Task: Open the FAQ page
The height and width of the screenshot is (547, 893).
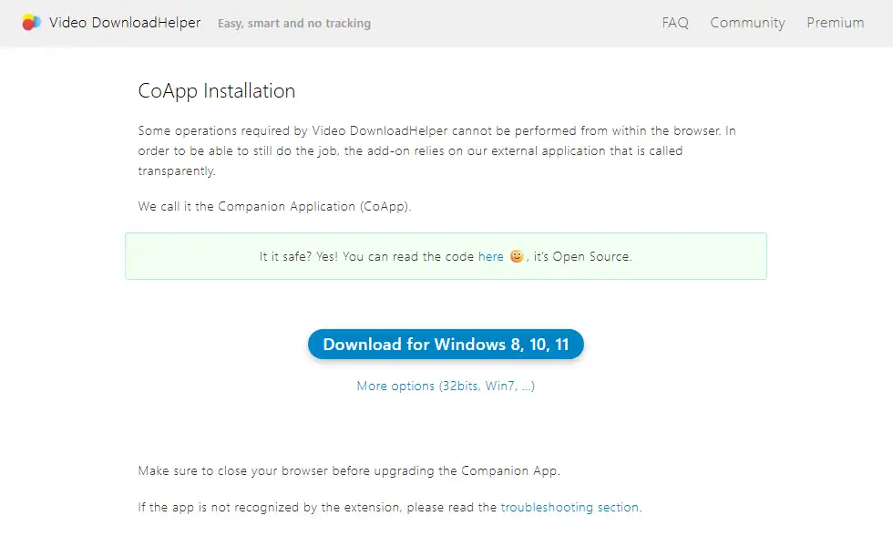Action: (675, 23)
